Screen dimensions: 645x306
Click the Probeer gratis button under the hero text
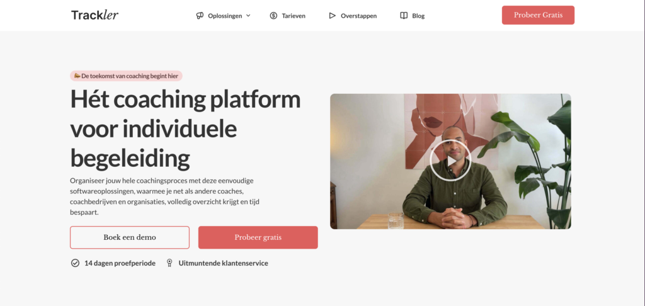(x=258, y=237)
